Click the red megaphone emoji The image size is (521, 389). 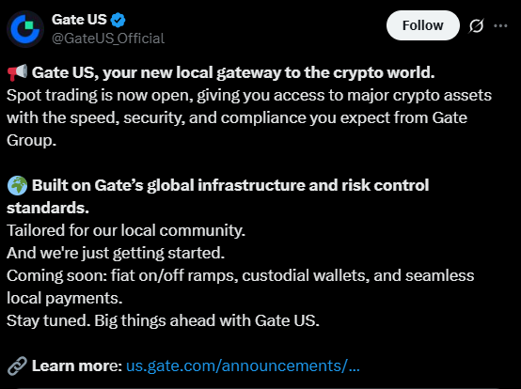pos(17,72)
